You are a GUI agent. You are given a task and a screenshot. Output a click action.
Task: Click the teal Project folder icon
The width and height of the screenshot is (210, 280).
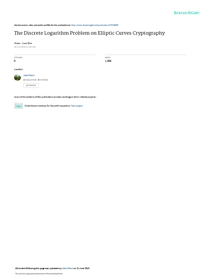coord(19,106)
